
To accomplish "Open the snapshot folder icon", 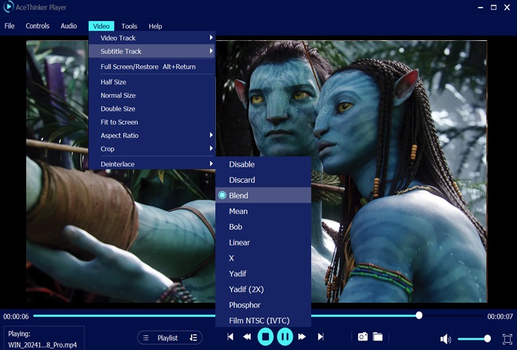I will (378, 337).
